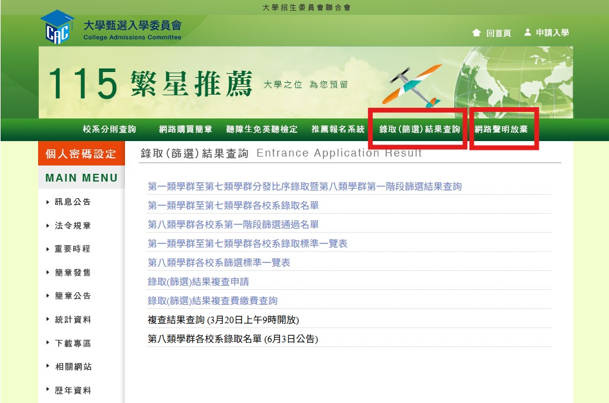
Task: Open 第八類學群各校系篩選標準一覽表 link
Action: 218,263
